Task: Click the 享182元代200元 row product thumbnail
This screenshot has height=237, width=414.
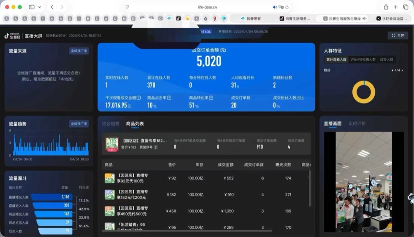Action: point(110,195)
